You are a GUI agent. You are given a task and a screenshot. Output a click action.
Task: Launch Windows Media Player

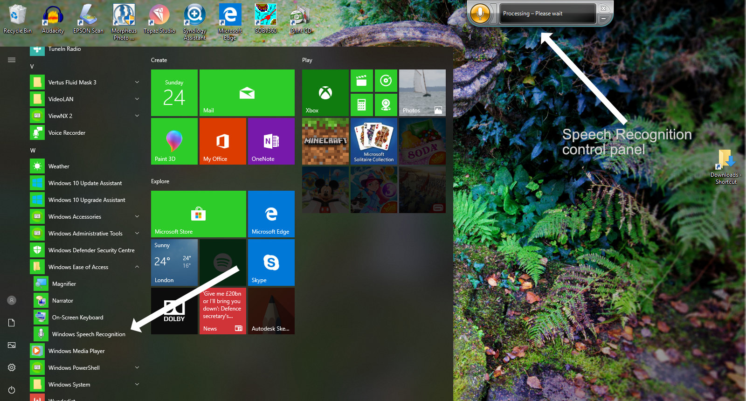[86, 351]
